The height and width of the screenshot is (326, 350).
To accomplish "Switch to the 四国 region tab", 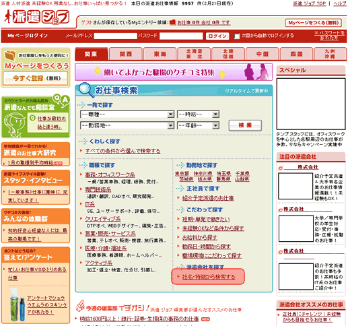I will [296, 54].
